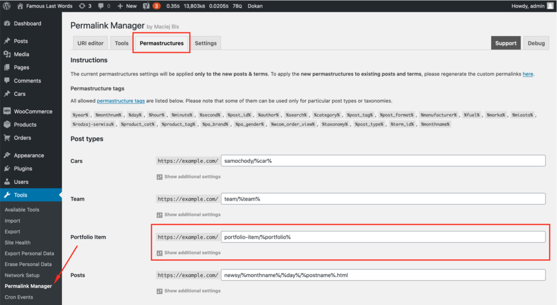
Task: Click Dokan in the admin bar
Action: pos(255,6)
